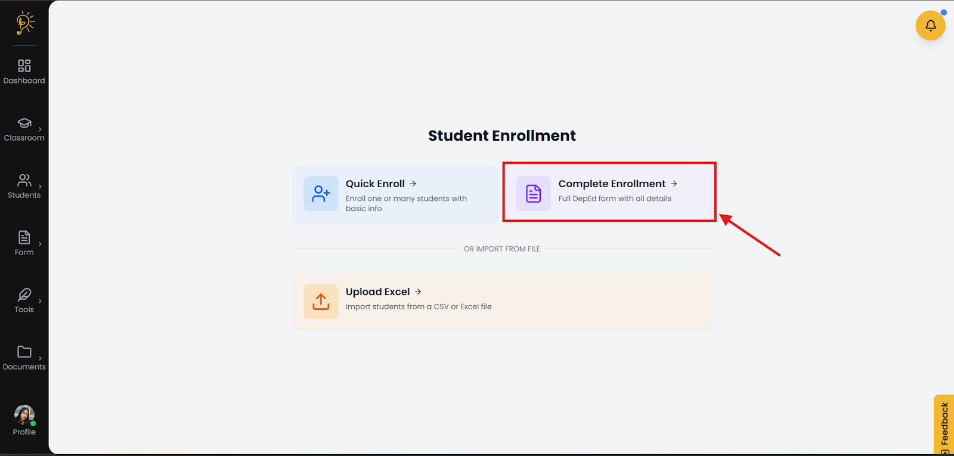The height and width of the screenshot is (456, 954).
Task: Click the purple Complete Enrollment form icon
Action: pyautogui.click(x=533, y=194)
